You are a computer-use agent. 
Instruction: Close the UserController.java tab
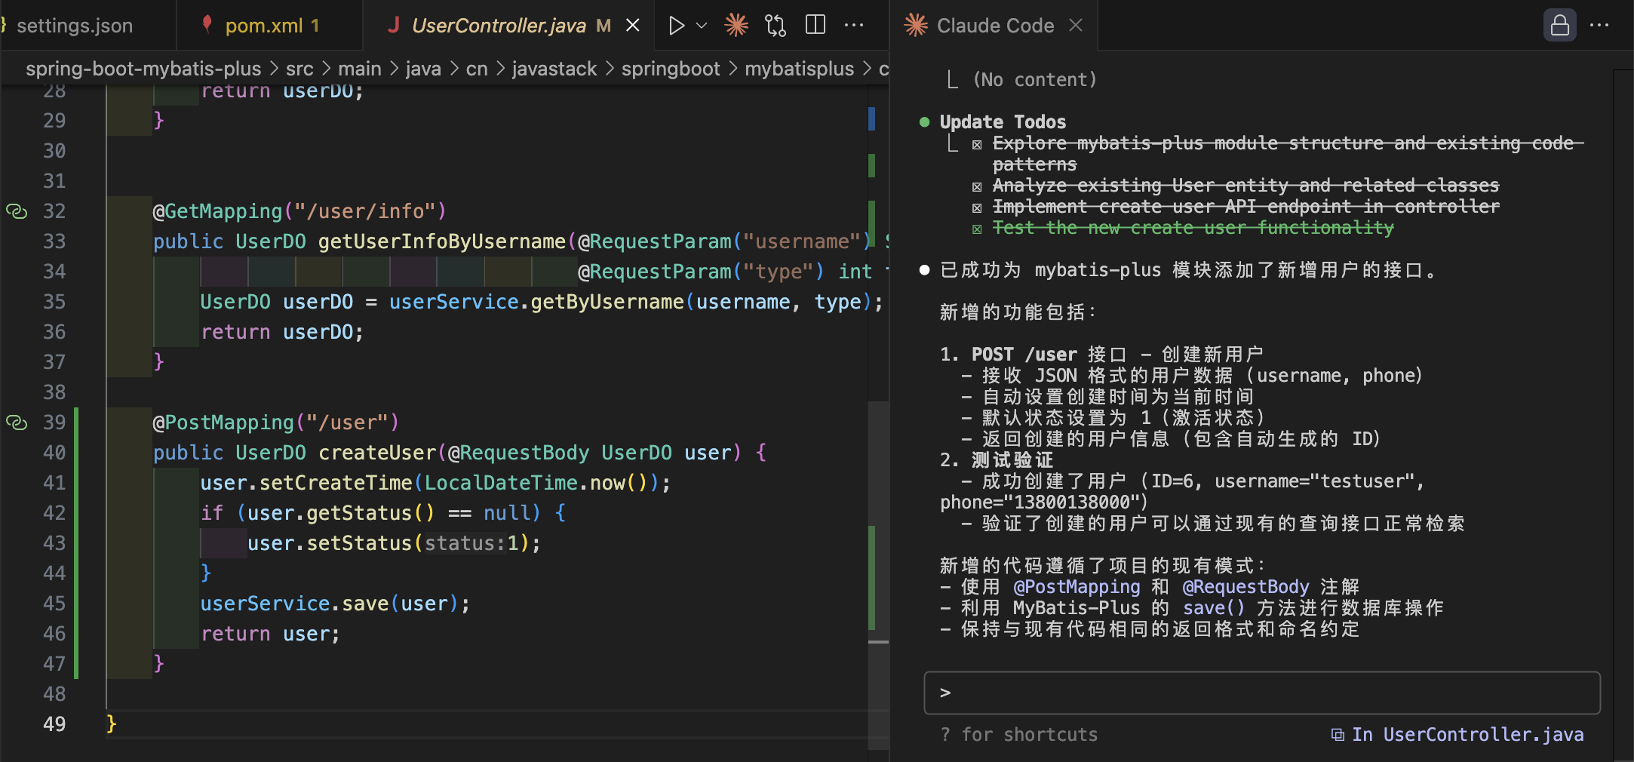coord(633,26)
